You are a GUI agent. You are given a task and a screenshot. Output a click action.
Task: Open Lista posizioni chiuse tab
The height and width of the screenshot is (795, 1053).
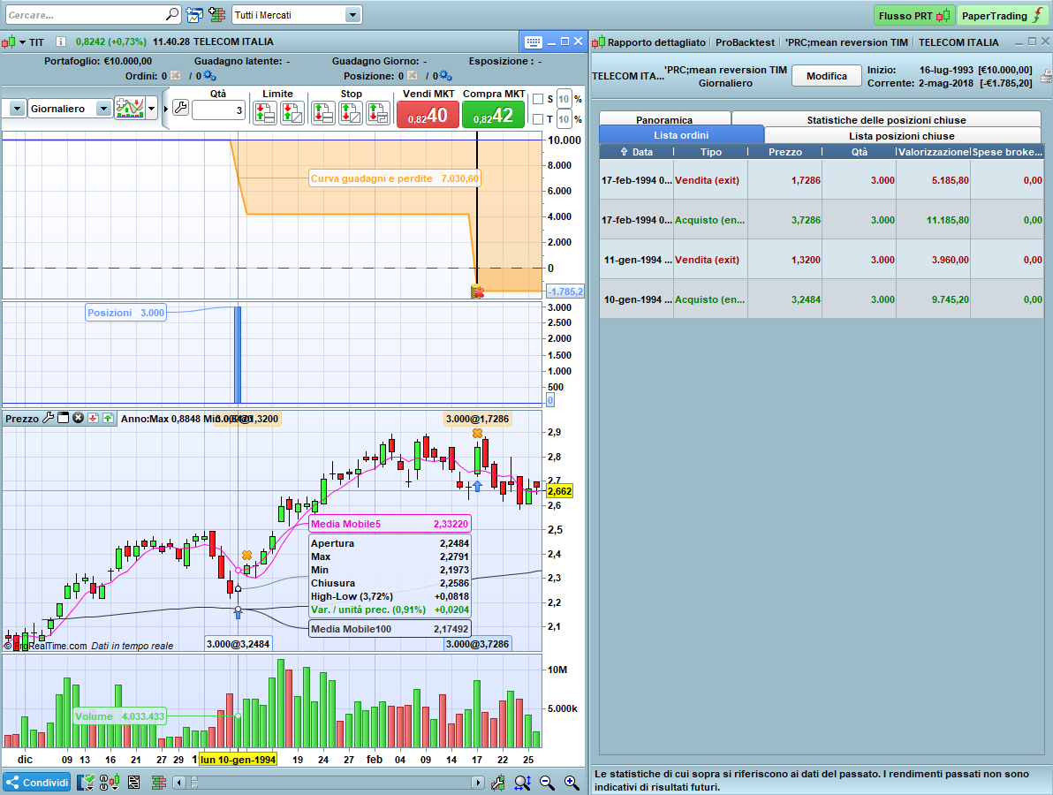coord(901,136)
